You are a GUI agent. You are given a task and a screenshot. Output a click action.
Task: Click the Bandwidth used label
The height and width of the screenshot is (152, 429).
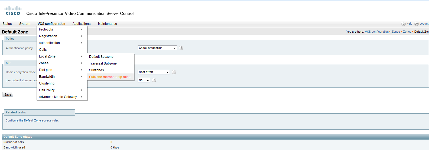click(x=14, y=148)
